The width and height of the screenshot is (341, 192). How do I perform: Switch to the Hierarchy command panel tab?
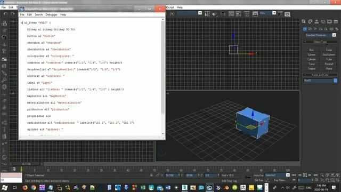click(x=316, y=21)
